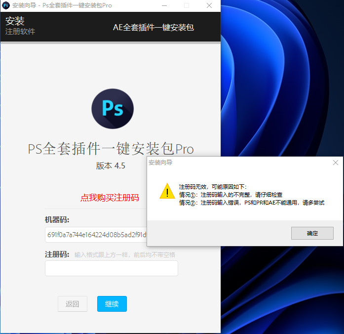Viewport: 344px width, 334px height.
Task: Click the 注册软件 subtitle
Action: [20, 32]
